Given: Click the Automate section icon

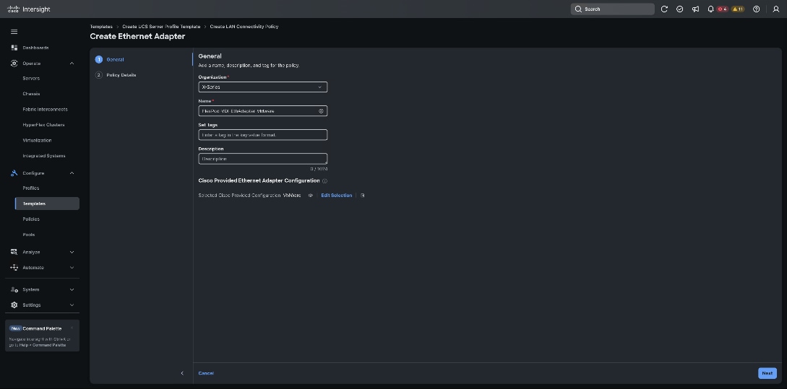Looking at the screenshot, I should pyautogui.click(x=14, y=268).
